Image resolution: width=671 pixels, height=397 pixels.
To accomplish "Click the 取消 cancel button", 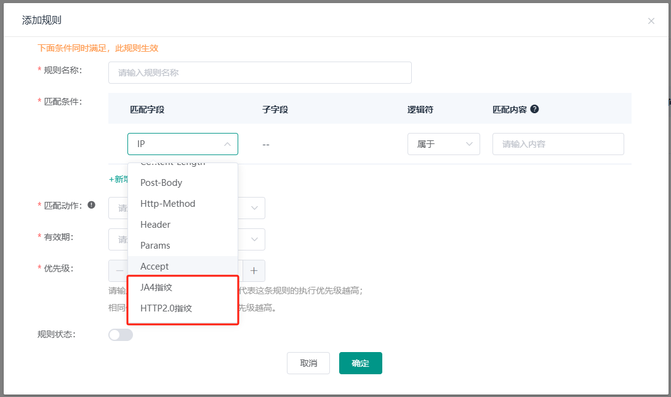I will click(308, 363).
